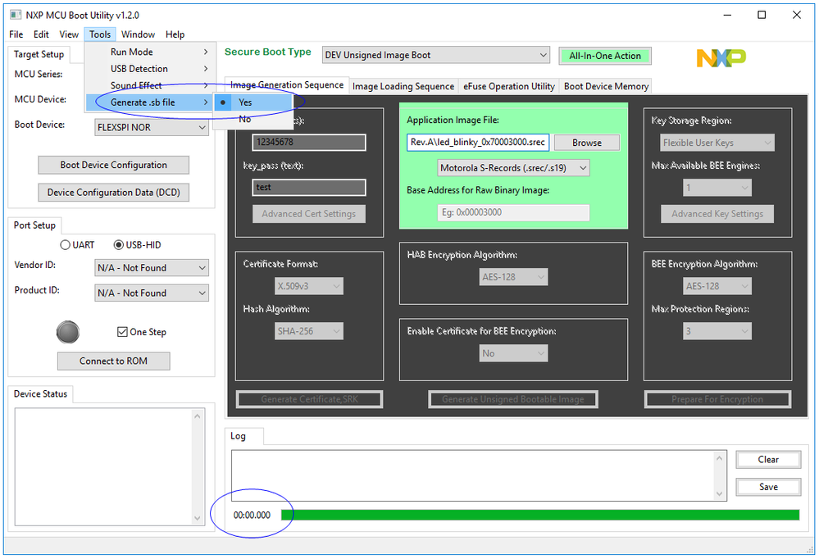Click Generate Unsigned Bootable Image button
The width and height of the screenshot is (819, 559).
(x=513, y=400)
